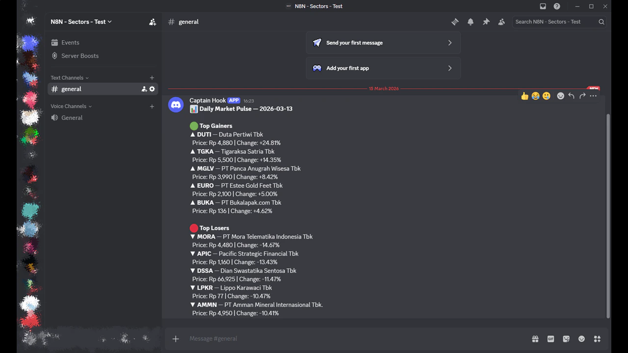Open channel notification settings bell
Viewport: 628px width, 353px height.
point(471,22)
